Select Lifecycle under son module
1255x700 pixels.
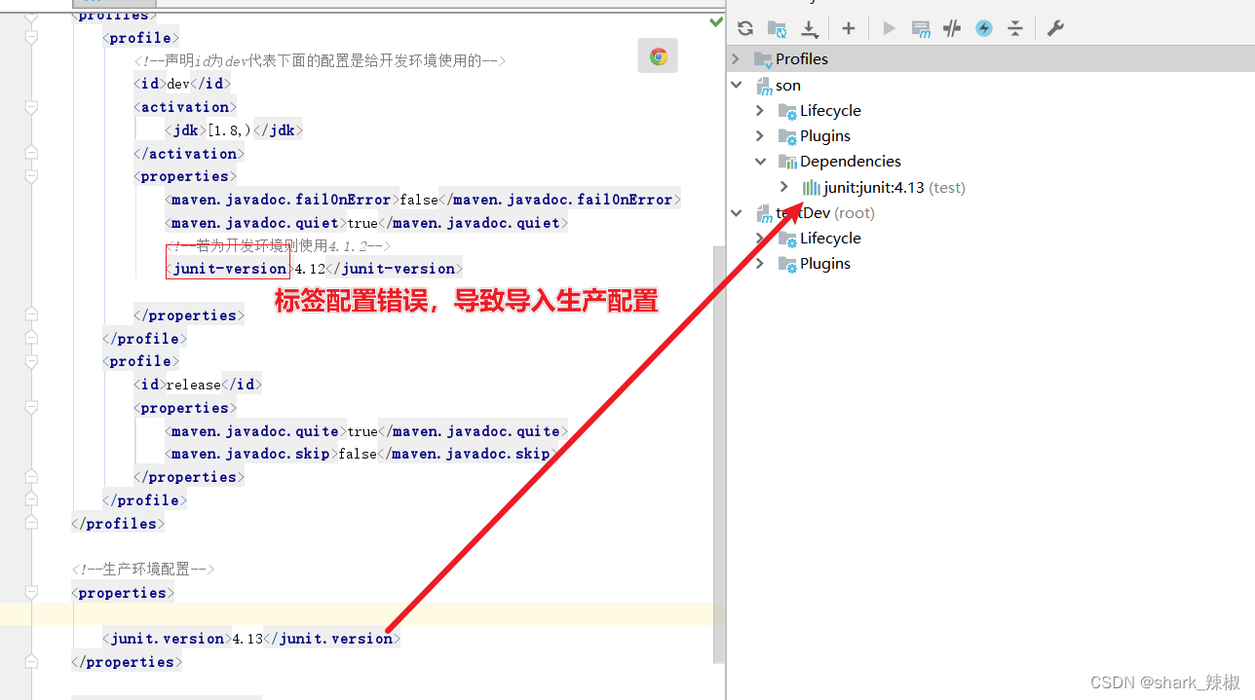coord(830,111)
